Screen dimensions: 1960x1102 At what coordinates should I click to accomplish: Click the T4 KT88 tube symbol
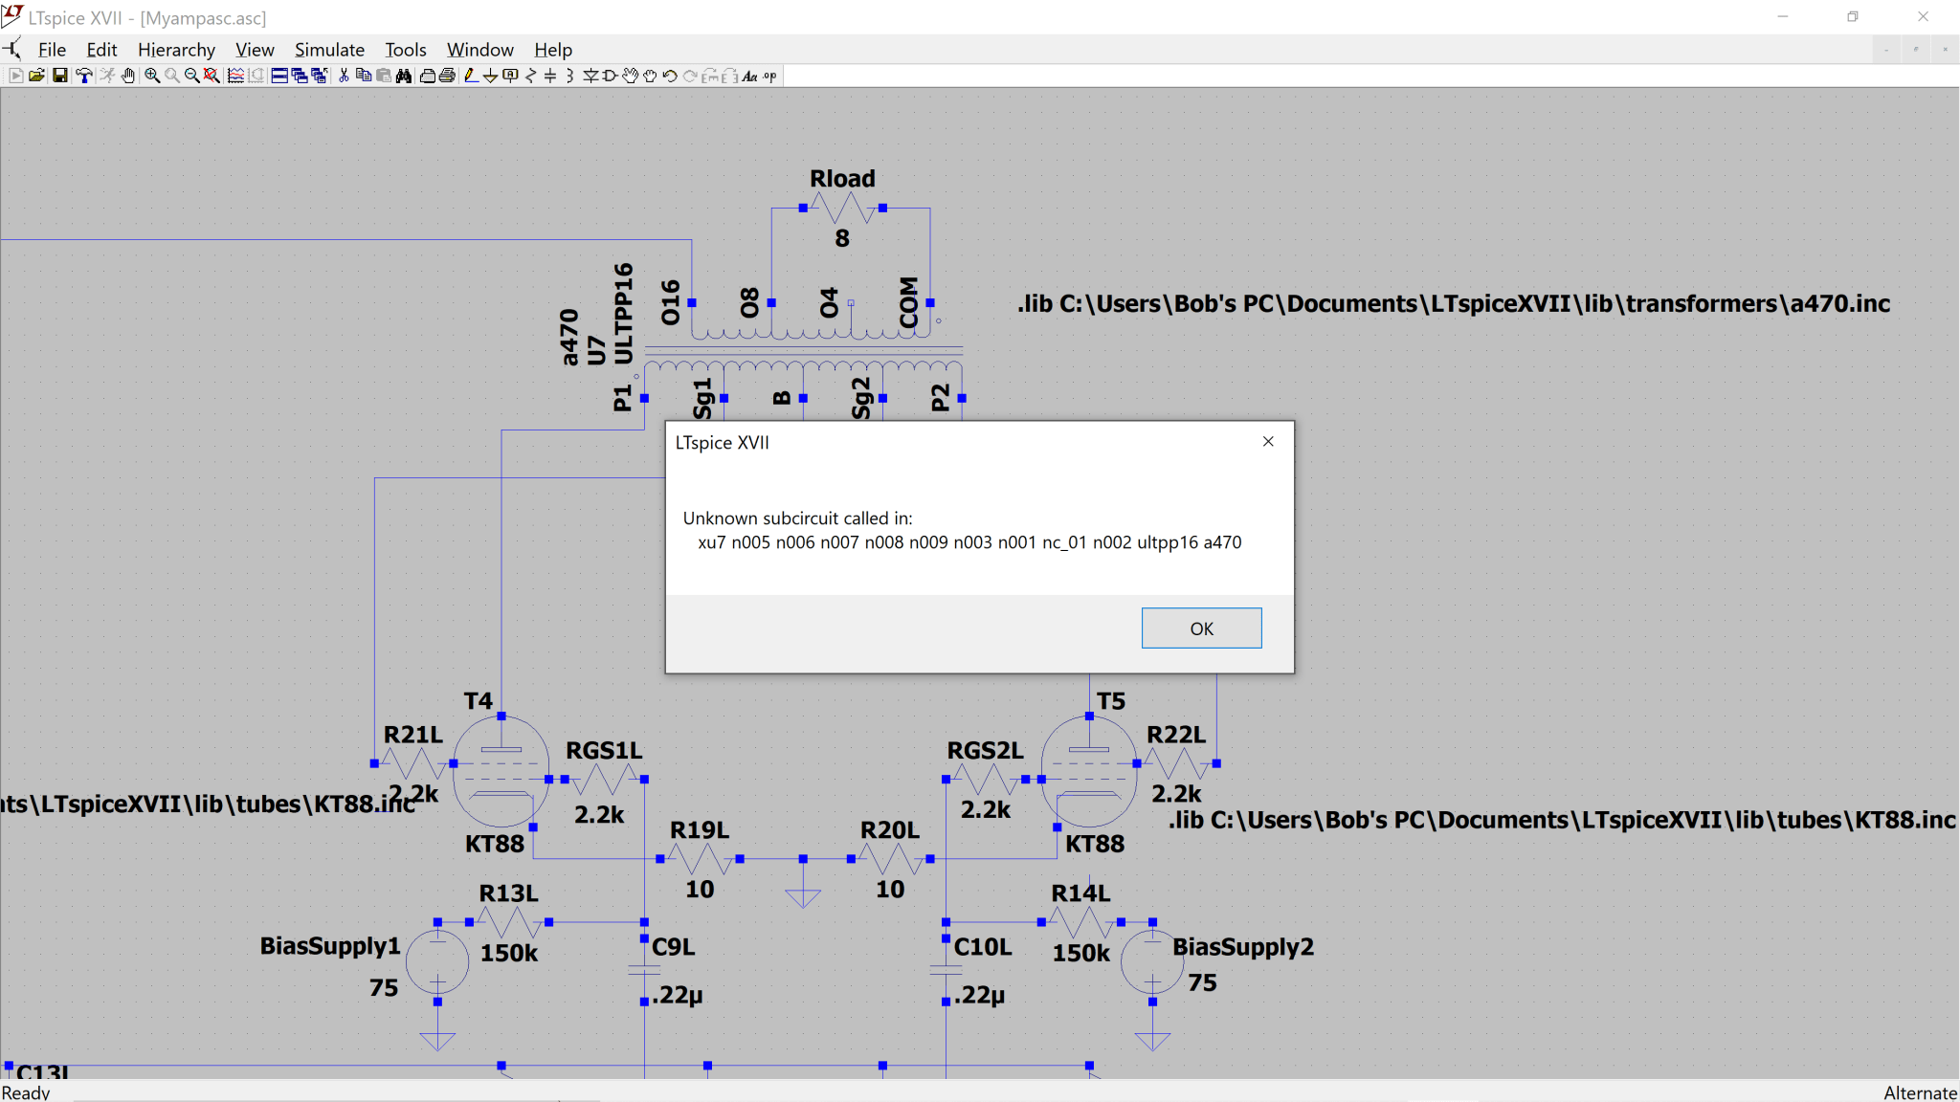pyautogui.click(x=501, y=771)
